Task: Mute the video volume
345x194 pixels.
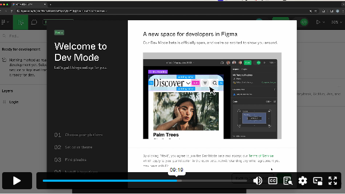Action: click(257, 181)
